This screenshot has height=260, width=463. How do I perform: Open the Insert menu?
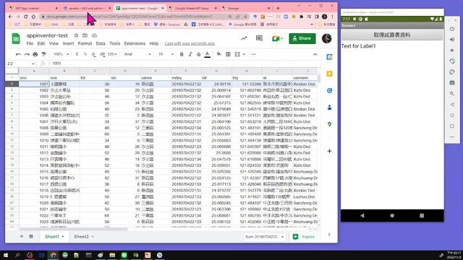click(68, 43)
